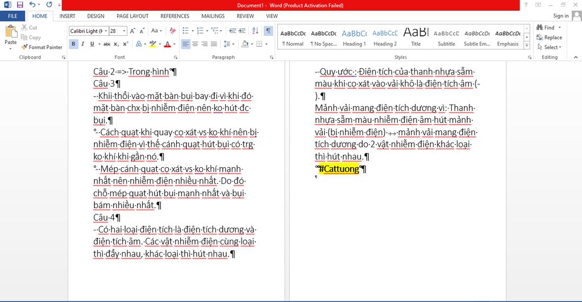
Task: Open the FILE tab
Action: 13,16
